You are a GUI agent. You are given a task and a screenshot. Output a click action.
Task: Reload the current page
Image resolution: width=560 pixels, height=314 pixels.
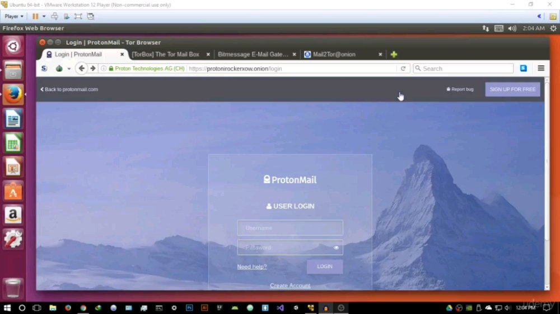[403, 68]
